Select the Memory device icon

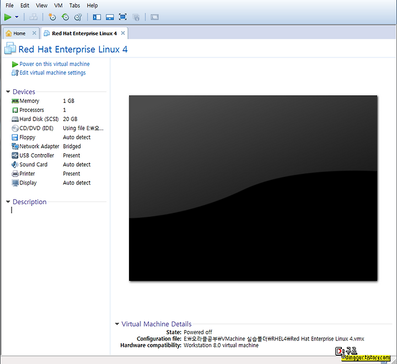click(x=15, y=101)
